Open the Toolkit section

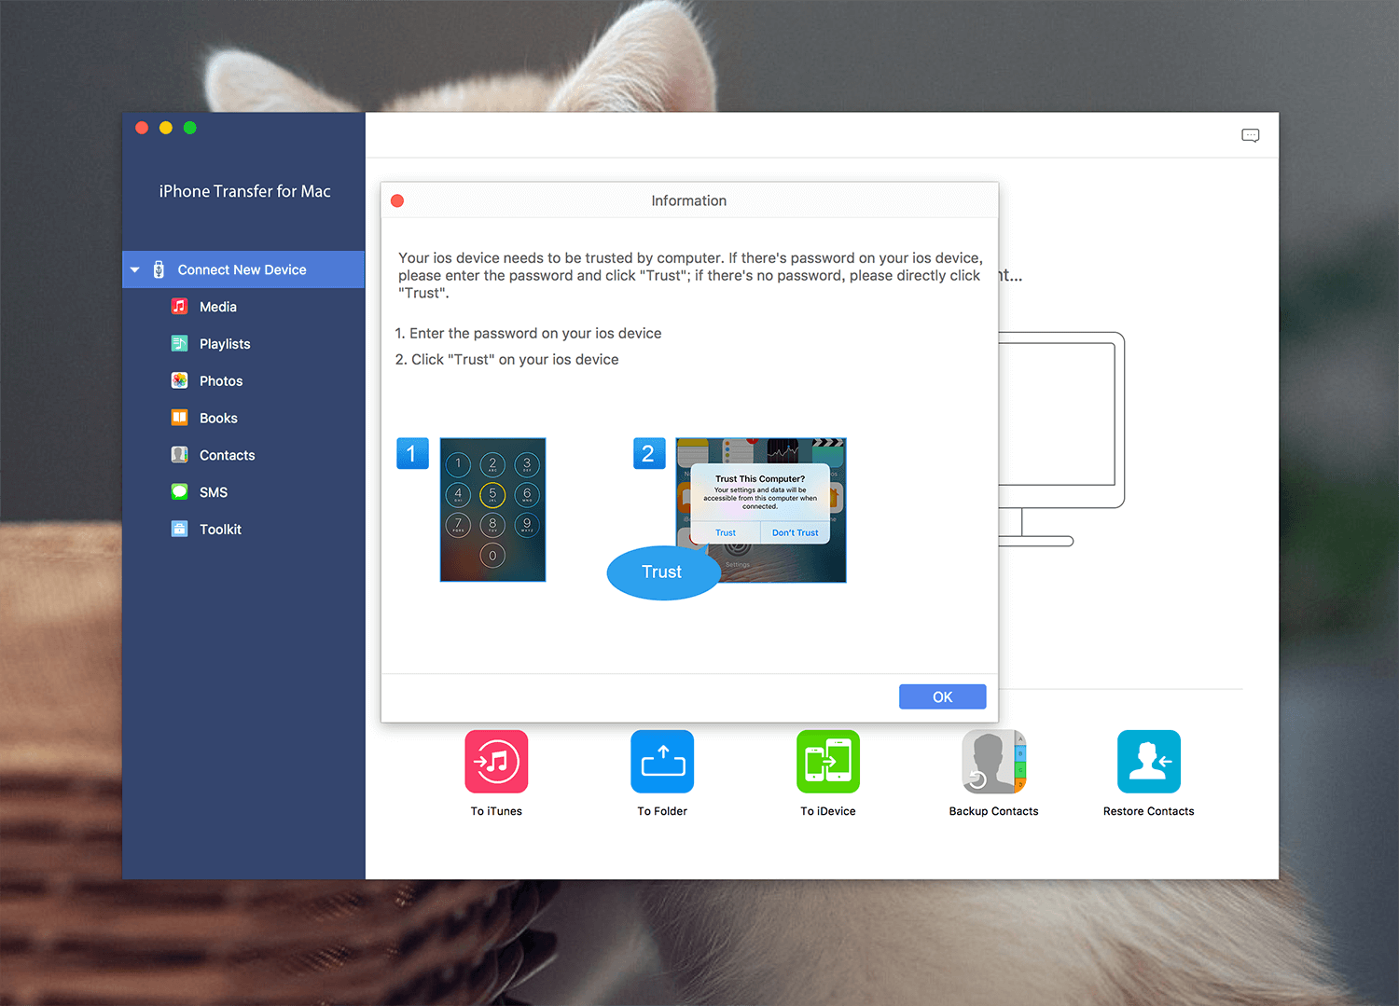(x=220, y=530)
